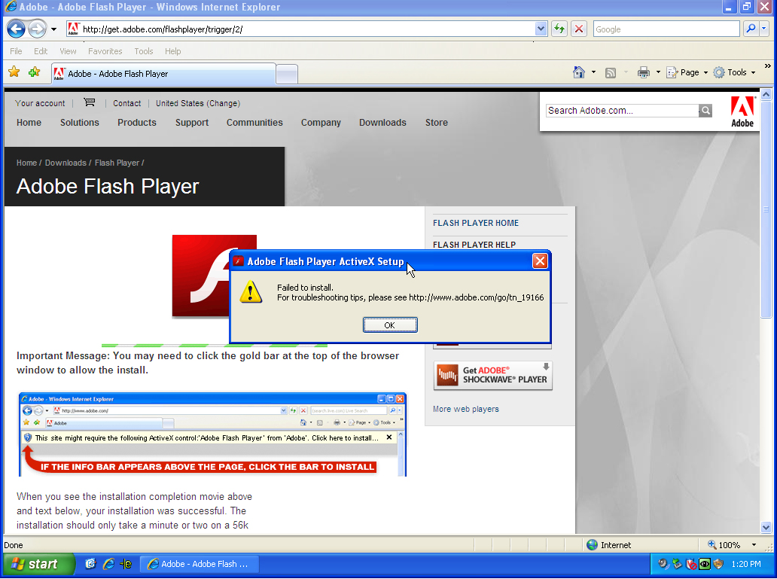
Task: Open recent pages dropdown next to Forward
Action: (53, 29)
